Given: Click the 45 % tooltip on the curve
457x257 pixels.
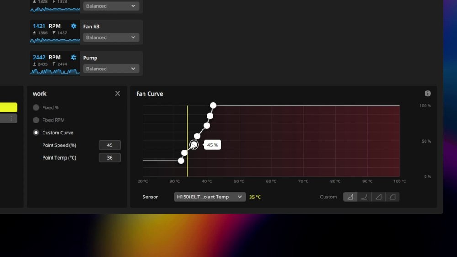Looking at the screenshot, I should click(x=213, y=145).
